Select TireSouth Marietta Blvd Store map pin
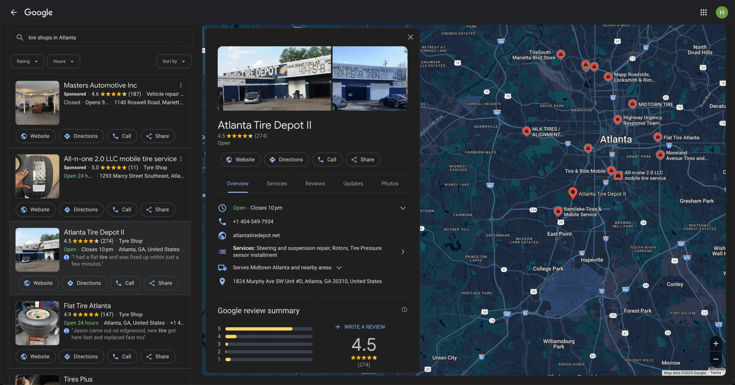The width and height of the screenshot is (735, 385). pyautogui.click(x=560, y=54)
